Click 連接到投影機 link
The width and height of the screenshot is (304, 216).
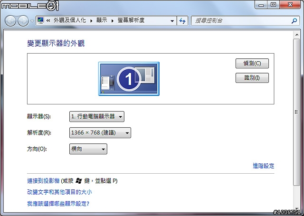click(43, 181)
